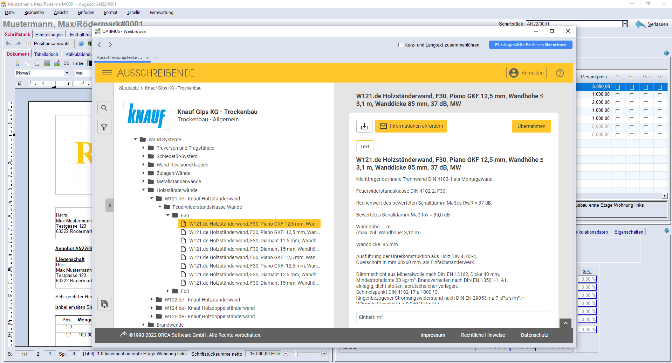This screenshot has width=672, height=363.
Task: Open the Schriftstück dropdown arrow
Action: 625,24
